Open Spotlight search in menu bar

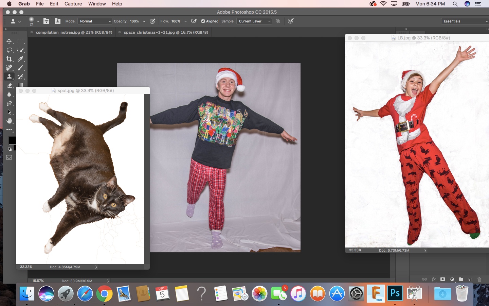coord(455,4)
